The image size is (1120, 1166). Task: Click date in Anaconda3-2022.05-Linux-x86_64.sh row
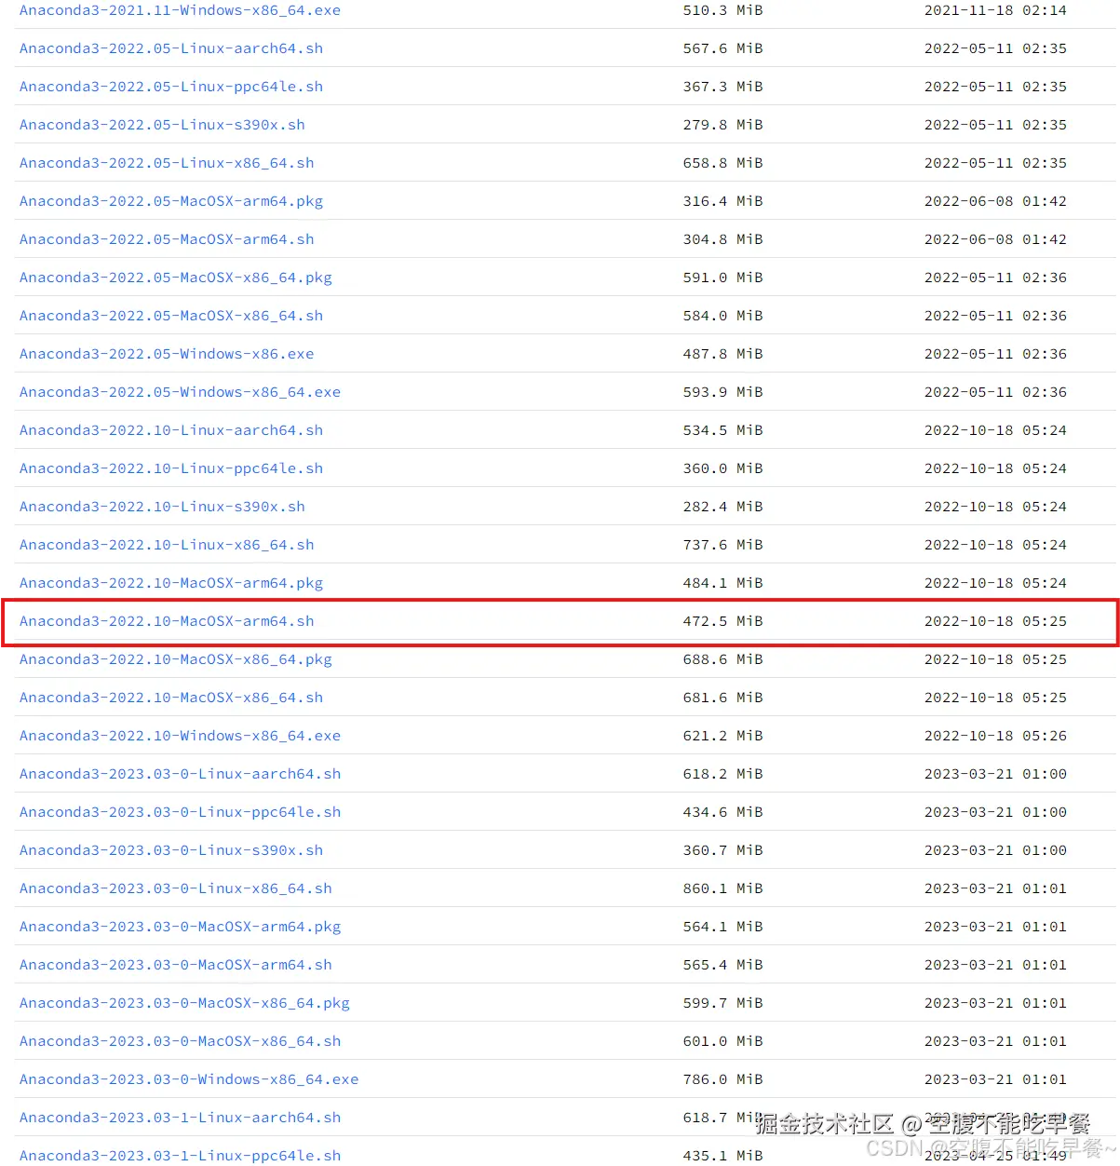[995, 163]
